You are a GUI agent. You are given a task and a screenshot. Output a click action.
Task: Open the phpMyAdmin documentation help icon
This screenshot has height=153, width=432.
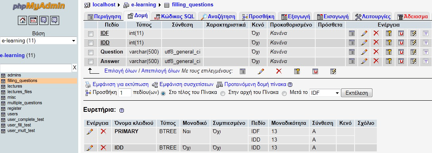[44, 20]
